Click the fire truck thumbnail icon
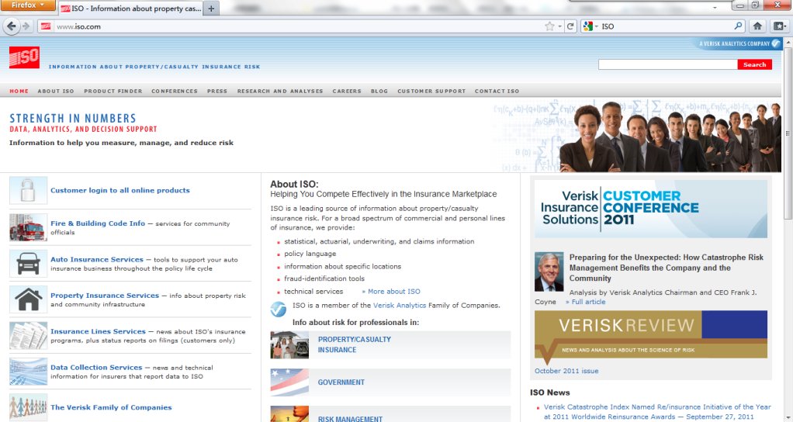This screenshot has width=793, height=422. [x=28, y=227]
